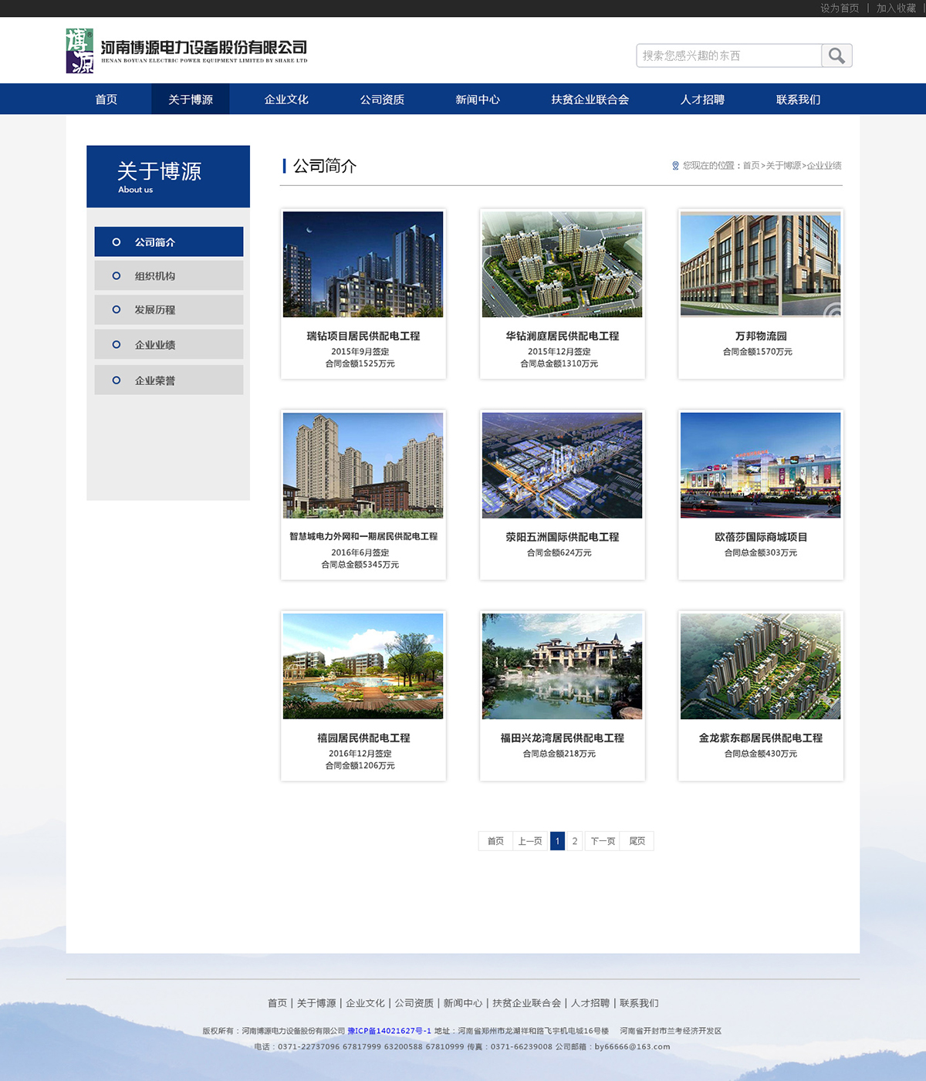The width and height of the screenshot is (926, 1081).
Task: Open the 瑞钻项目居民供配电工程 thumbnail
Action: click(x=363, y=264)
